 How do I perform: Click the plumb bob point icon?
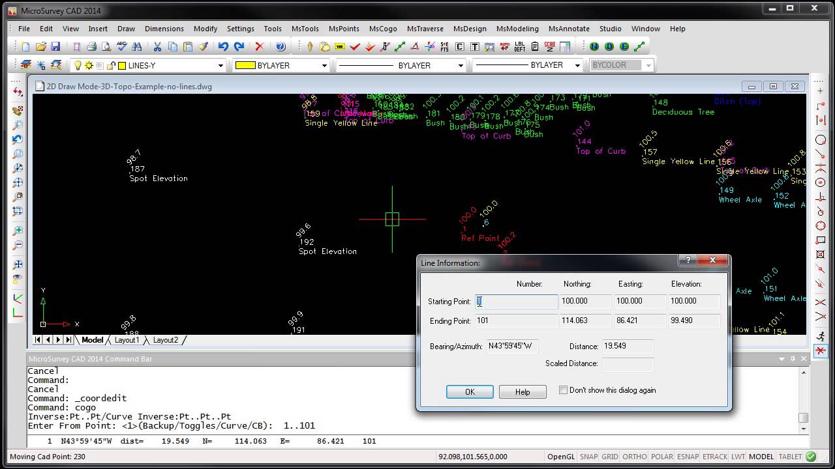(310, 47)
